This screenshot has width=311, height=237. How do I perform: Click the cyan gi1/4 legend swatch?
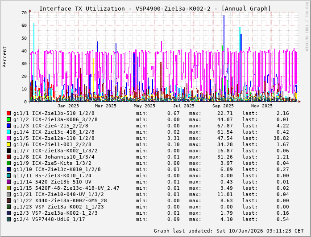coord(9,132)
